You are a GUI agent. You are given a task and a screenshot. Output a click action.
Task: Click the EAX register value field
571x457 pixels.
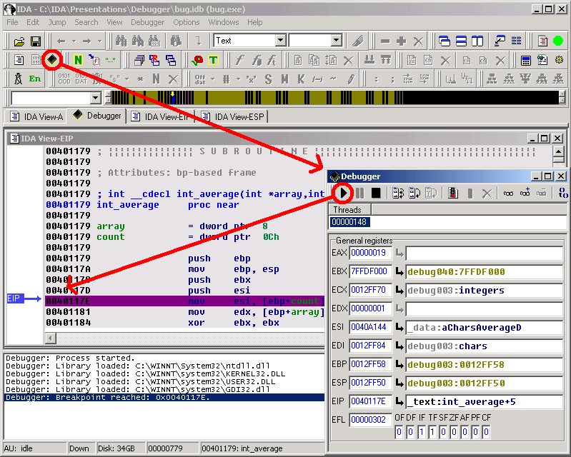tap(371, 253)
